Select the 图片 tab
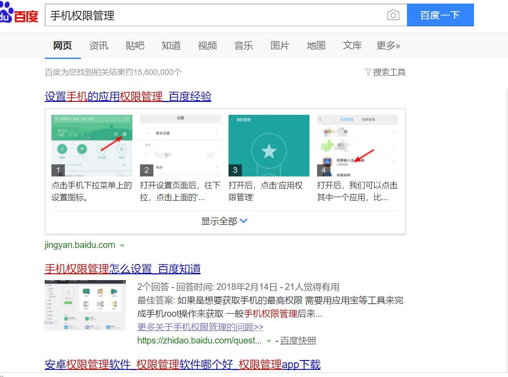This screenshot has height=377, width=508. [x=280, y=46]
